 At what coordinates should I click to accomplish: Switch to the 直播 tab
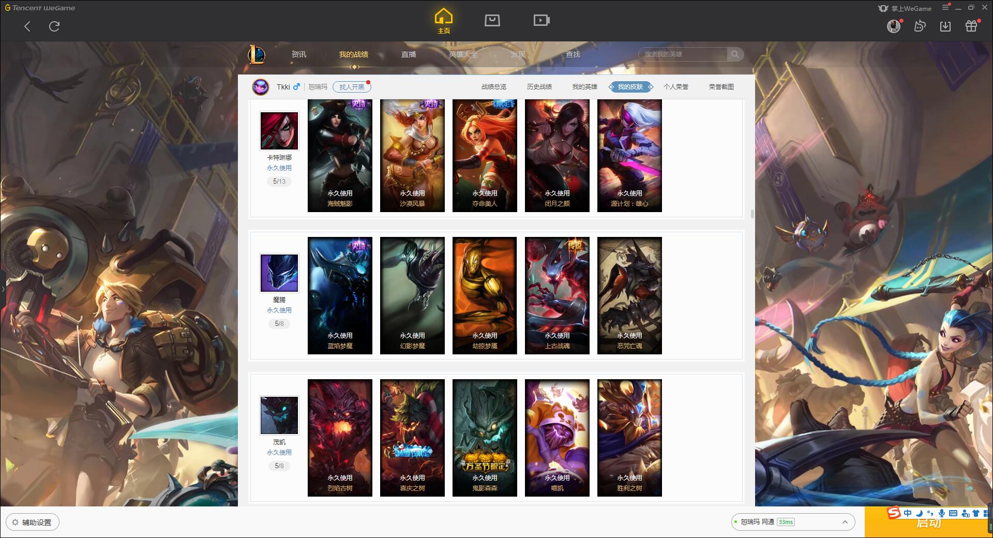[x=409, y=54]
